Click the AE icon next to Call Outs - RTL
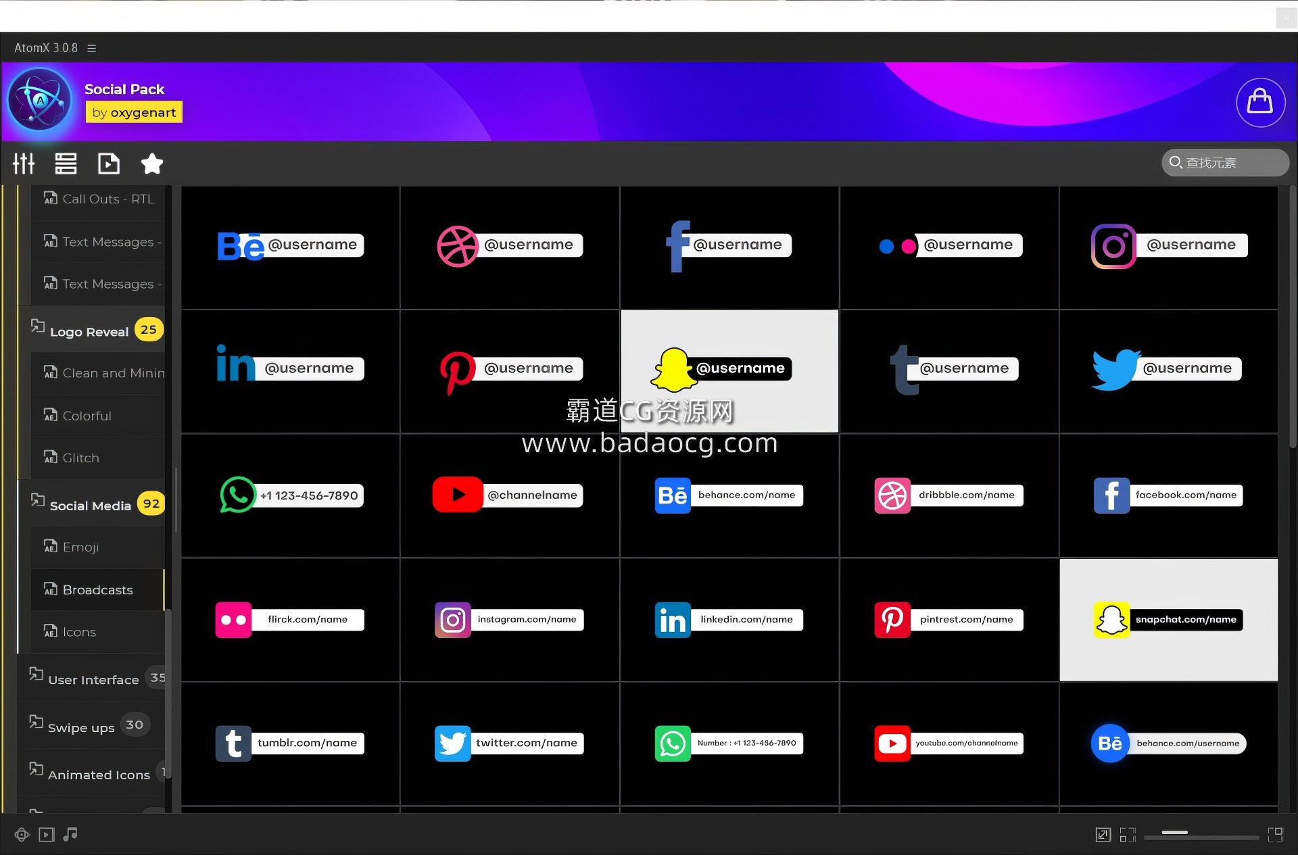 point(50,197)
